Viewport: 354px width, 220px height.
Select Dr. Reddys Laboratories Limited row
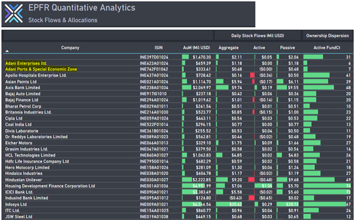pyautogui.click(x=178, y=137)
